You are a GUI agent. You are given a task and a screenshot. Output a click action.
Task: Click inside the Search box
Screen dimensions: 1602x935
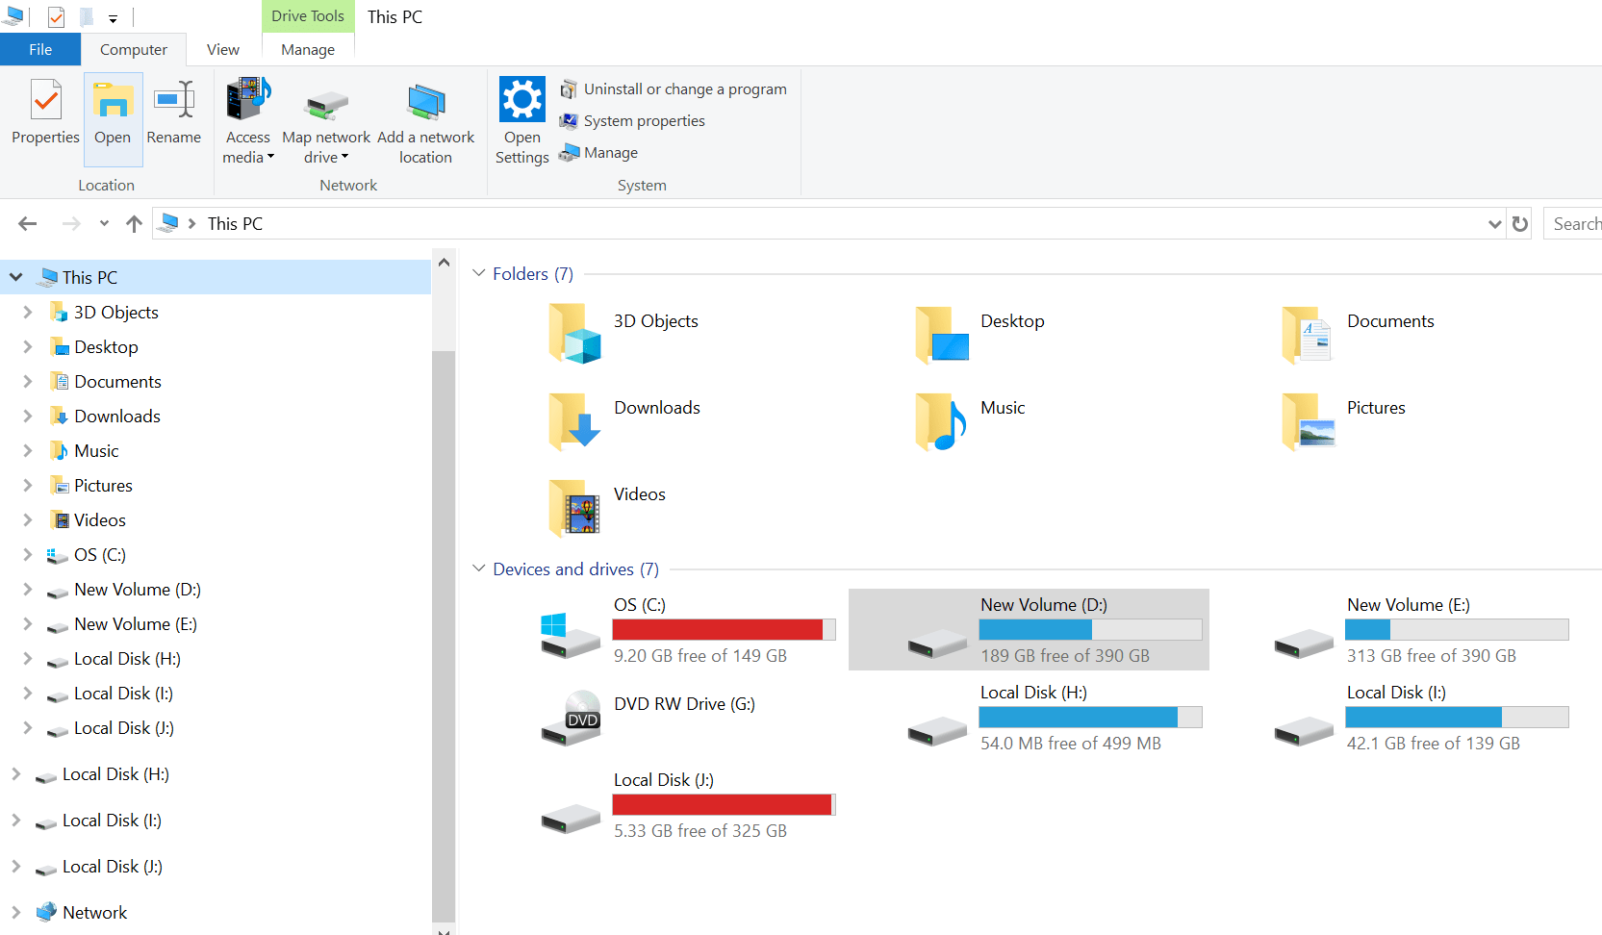pos(1578,223)
